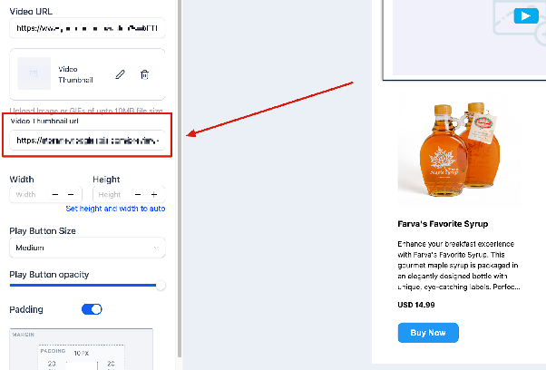Click the plus button next to the Height field
The height and width of the screenshot is (370, 546).
154,195
